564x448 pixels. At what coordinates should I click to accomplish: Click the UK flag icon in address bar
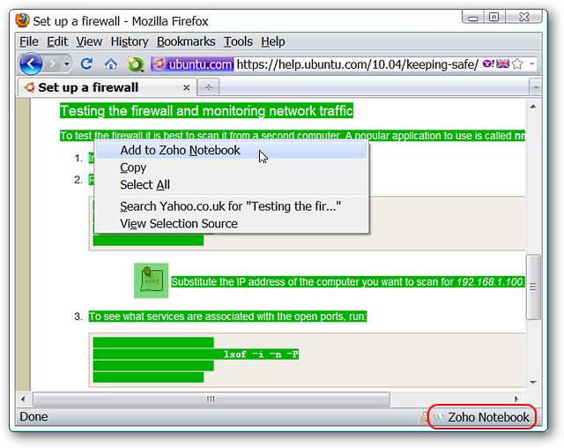[502, 64]
